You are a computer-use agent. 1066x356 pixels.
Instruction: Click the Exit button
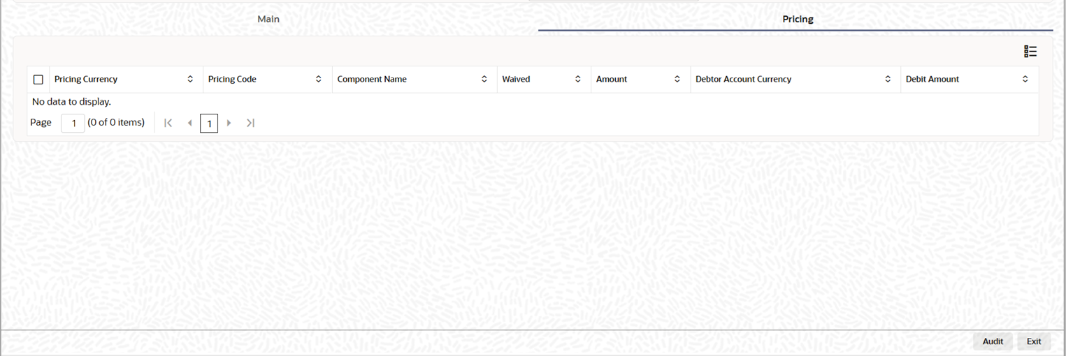point(1034,341)
